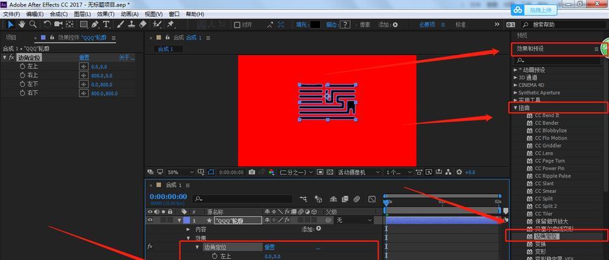This screenshot has width=609, height=260.
Task: Click the draft 3D icon in timeline
Action: click(x=318, y=199)
